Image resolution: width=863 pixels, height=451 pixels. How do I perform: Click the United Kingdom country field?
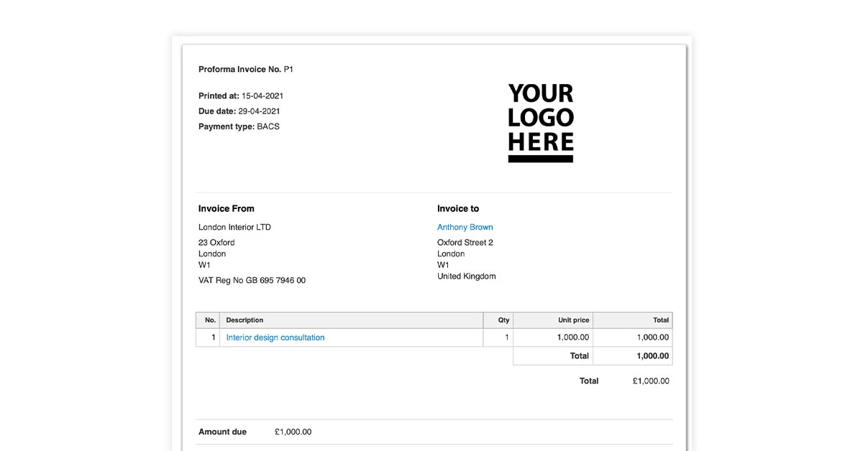coord(466,276)
